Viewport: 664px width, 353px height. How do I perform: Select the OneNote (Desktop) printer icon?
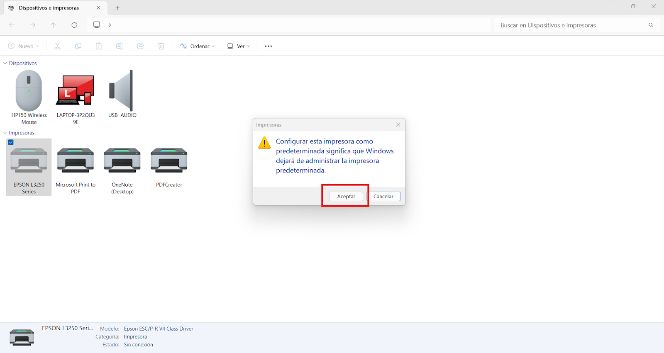click(x=122, y=161)
